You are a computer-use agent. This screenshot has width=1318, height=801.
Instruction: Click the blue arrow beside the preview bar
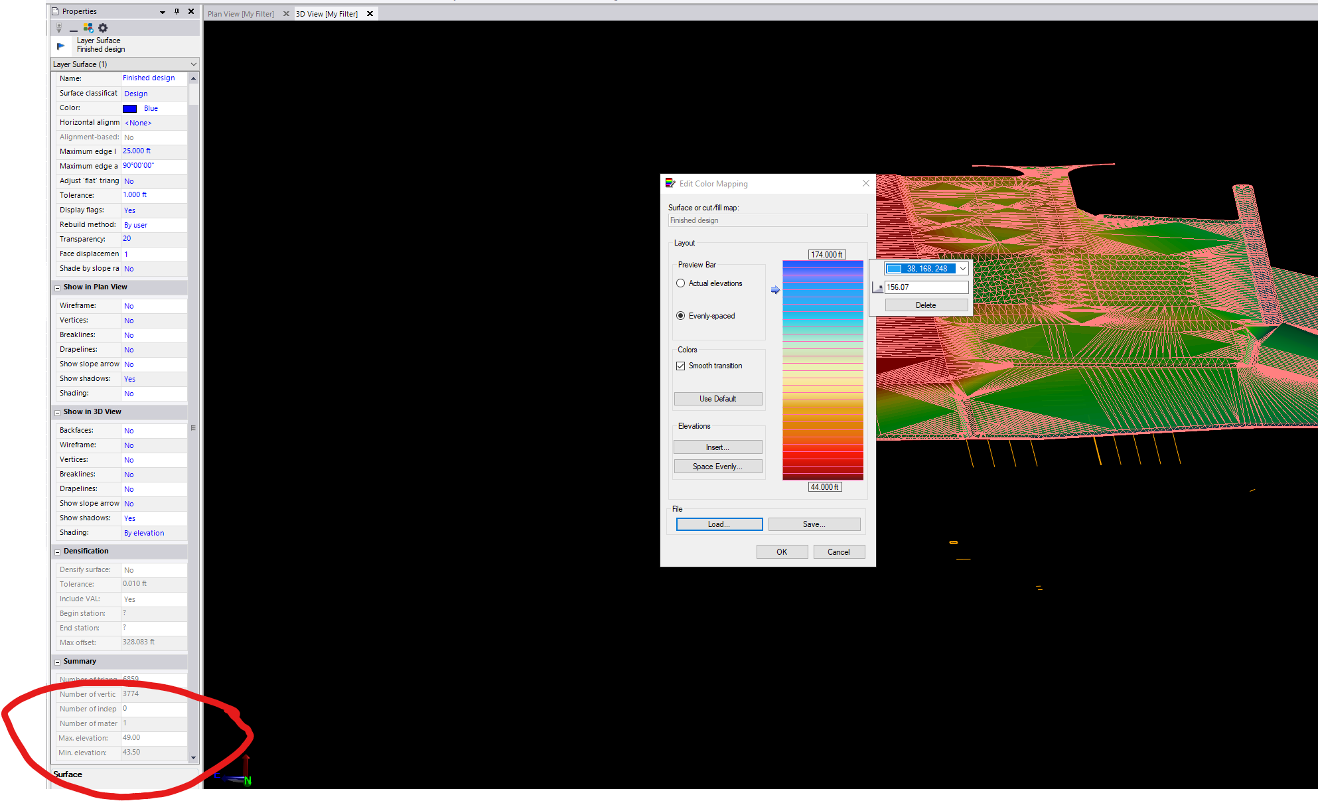775,290
